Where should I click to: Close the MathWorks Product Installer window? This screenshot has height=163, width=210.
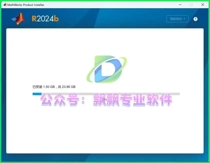point(203,5)
